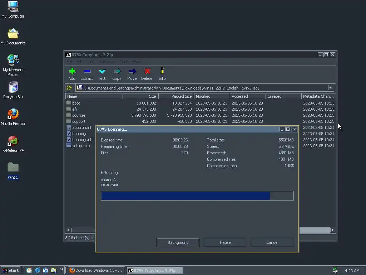
Task: Click the My Documents desktop icon
Action: click(x=13, y=37)
